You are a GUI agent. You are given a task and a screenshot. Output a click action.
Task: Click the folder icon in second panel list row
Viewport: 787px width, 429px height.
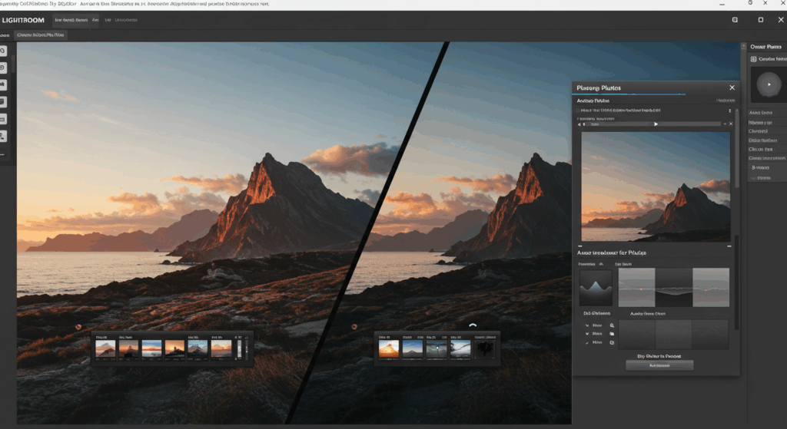coord(612,334)
